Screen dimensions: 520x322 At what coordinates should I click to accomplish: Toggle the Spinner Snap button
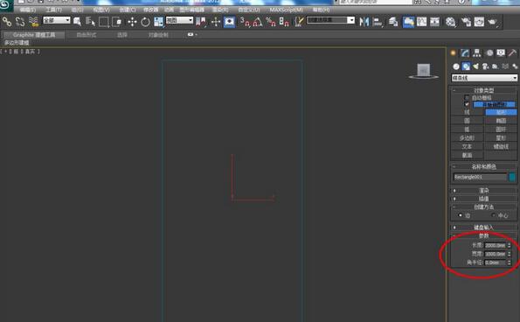284,22
